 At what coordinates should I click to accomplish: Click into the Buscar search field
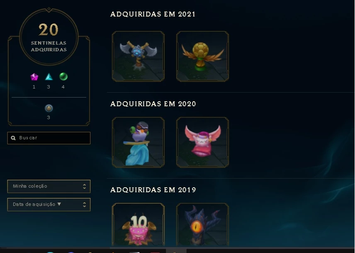click(x=49, y=138)
